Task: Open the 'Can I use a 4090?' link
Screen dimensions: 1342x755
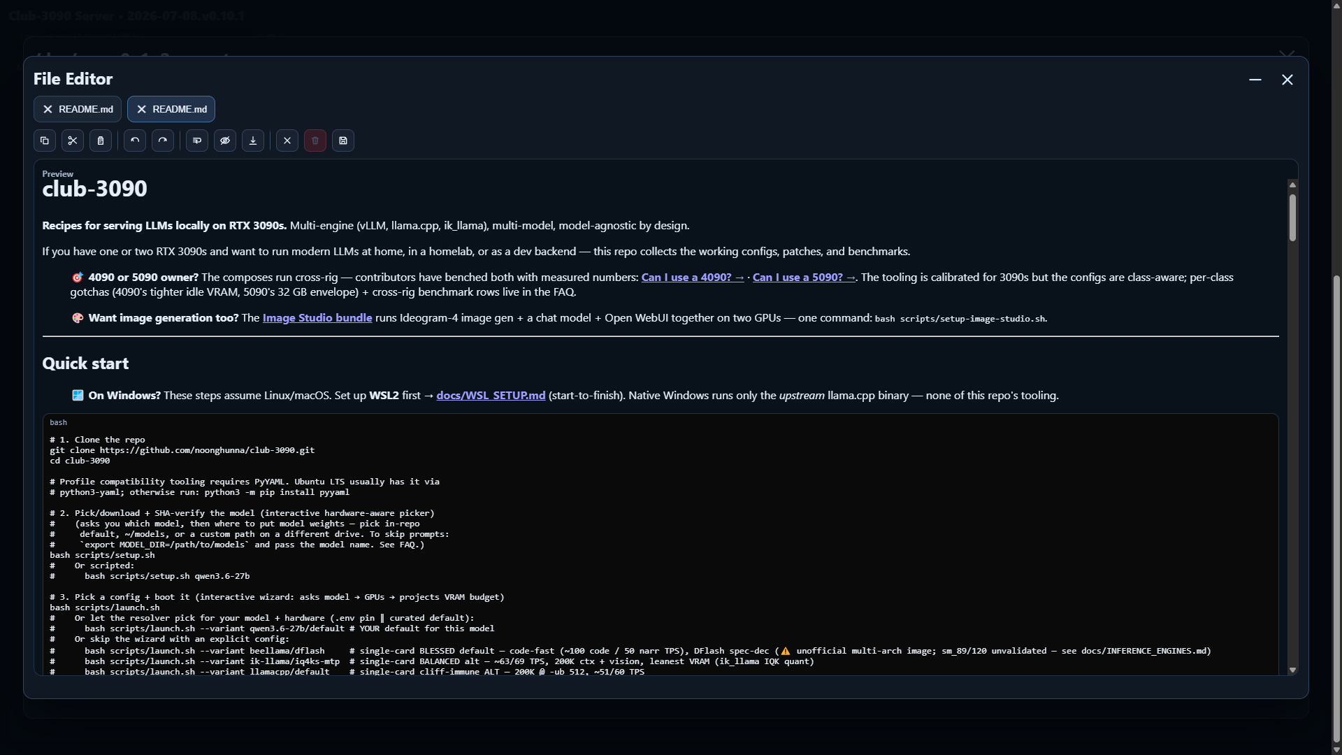Action: (693, 278)
